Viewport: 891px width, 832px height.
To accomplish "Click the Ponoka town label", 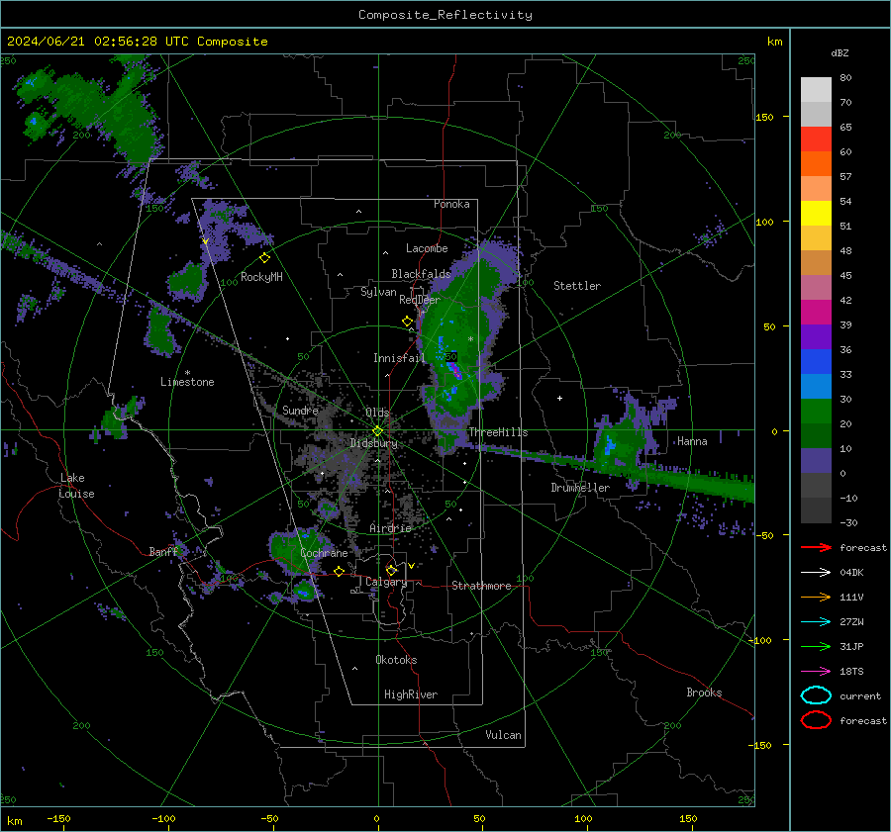I will click(451, 204).
